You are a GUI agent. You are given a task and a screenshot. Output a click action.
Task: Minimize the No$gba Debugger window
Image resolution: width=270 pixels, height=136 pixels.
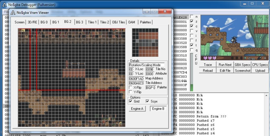point(244,3)
